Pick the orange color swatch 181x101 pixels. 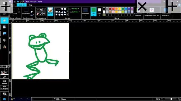[x=117, y=9]
